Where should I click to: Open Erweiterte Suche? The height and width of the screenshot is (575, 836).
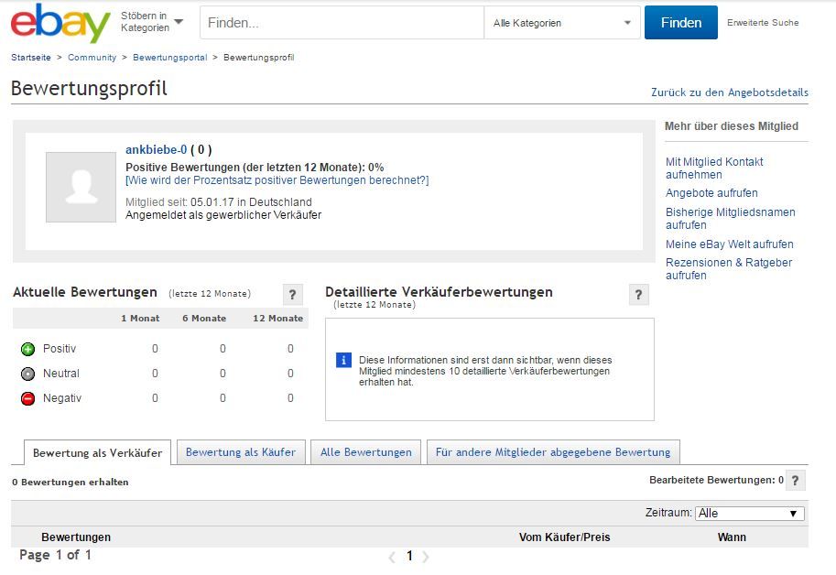(x=763, y=22)
